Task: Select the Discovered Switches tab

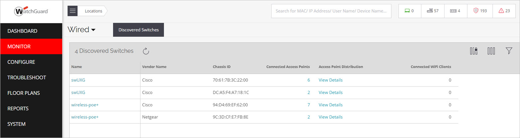Action: [x=138, y=30]
